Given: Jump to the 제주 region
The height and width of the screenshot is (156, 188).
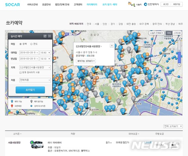Looking at the screenshot, I should click(180, 24).
